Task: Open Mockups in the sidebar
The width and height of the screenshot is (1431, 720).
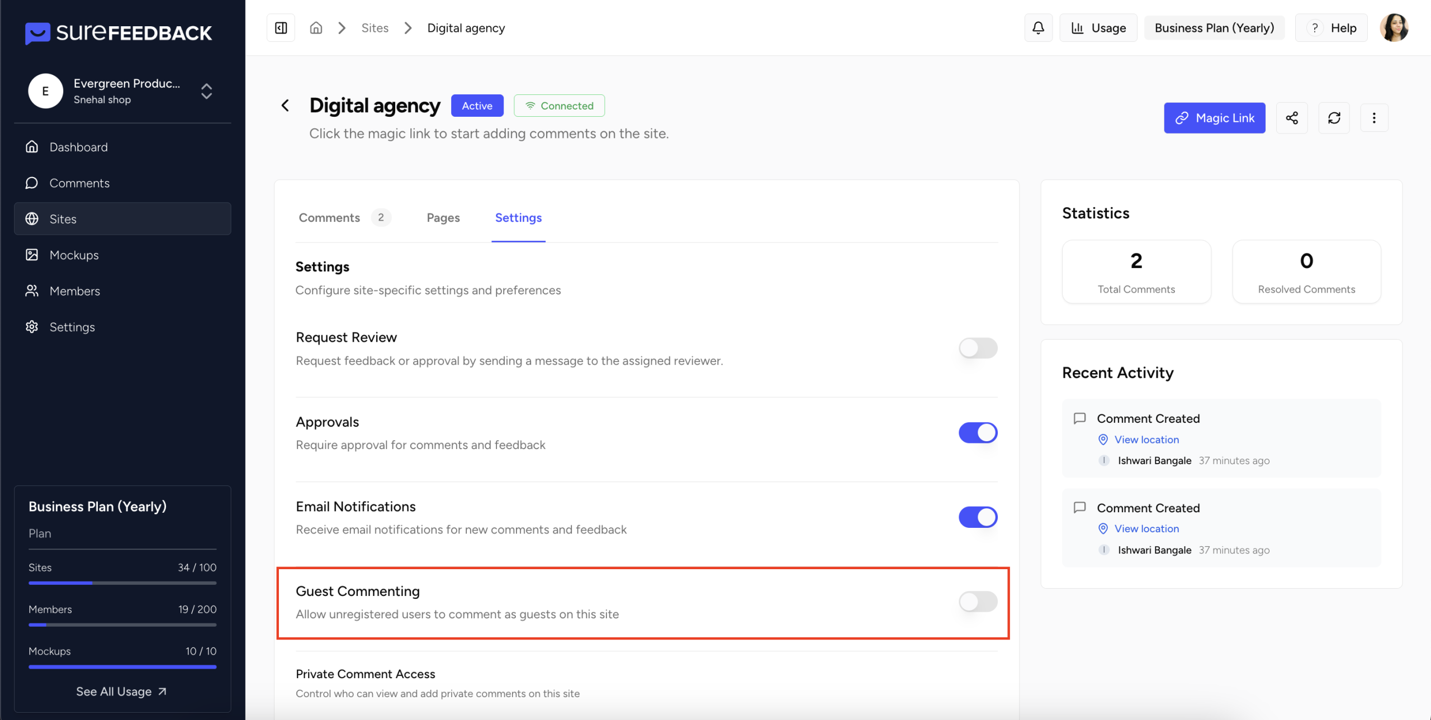Action: pyautogui.click(x=74, y=255)
